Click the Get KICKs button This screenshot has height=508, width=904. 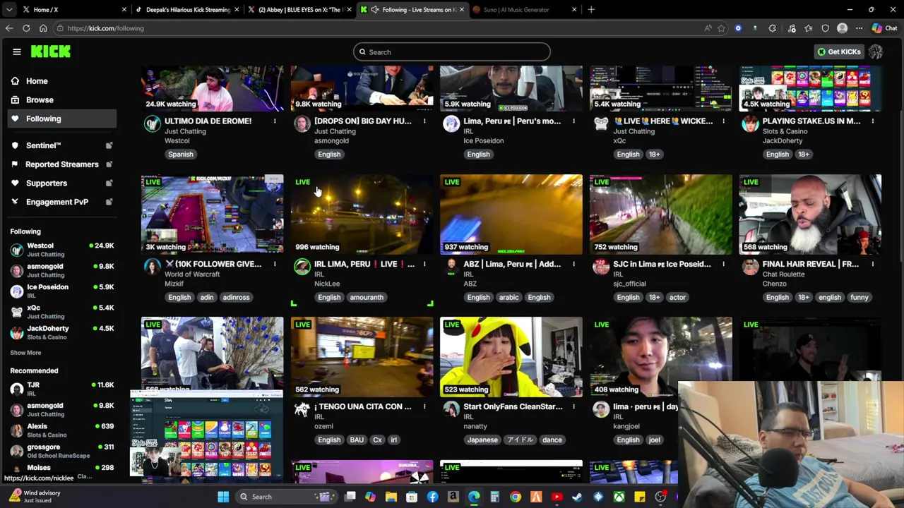(x=839, y=52)
